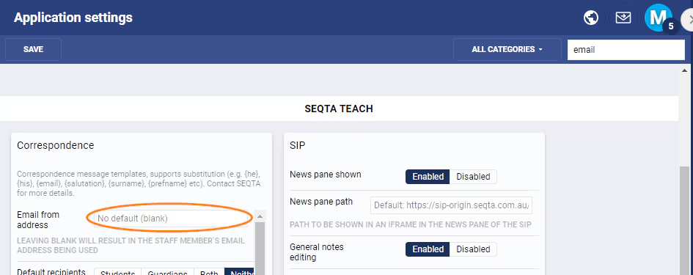The width and height of the screenshot is (693, 275).
Task: Click the Email from address label
Action: (38, 220)
